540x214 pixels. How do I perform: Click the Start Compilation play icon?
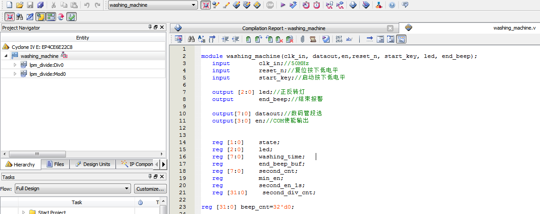pyautogui.click(x=283, y=5)
